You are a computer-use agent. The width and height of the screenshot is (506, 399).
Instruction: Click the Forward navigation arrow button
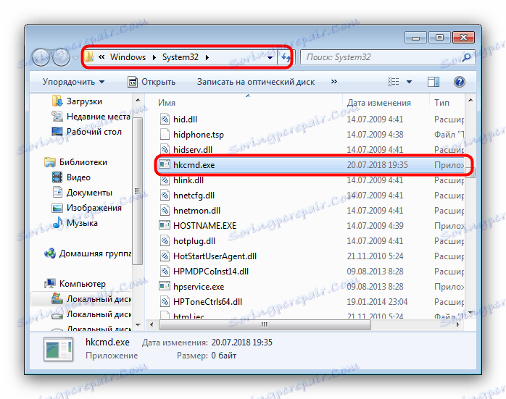(x=61, y=58)
